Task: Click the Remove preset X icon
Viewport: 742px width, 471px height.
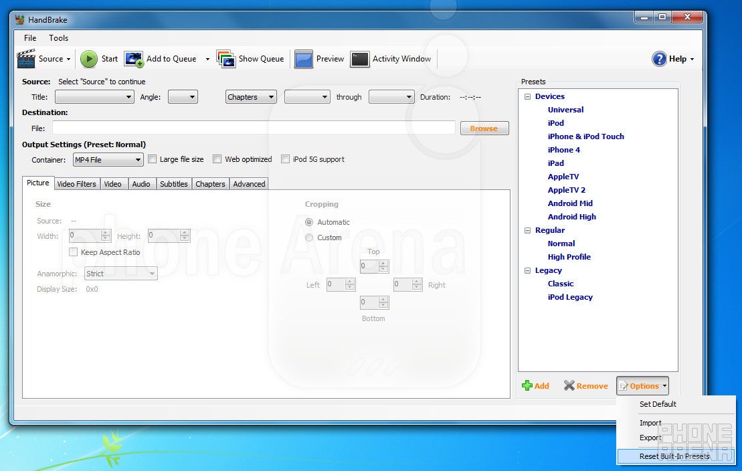Action: [569, 385]
